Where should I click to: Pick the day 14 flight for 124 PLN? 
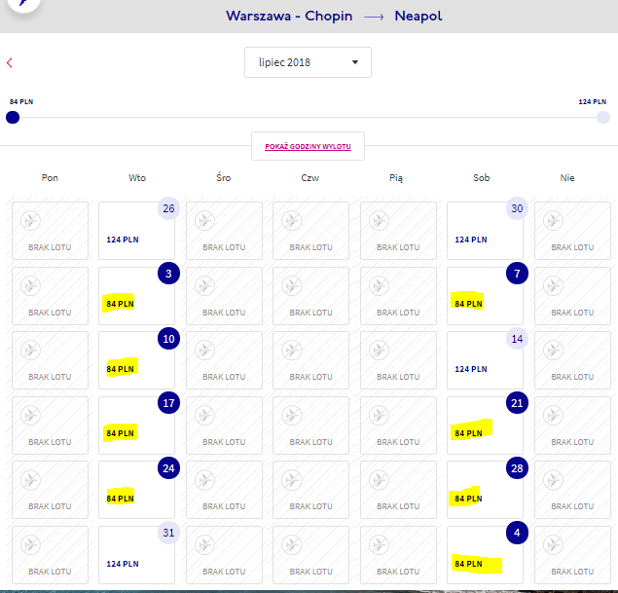point(485,360)
